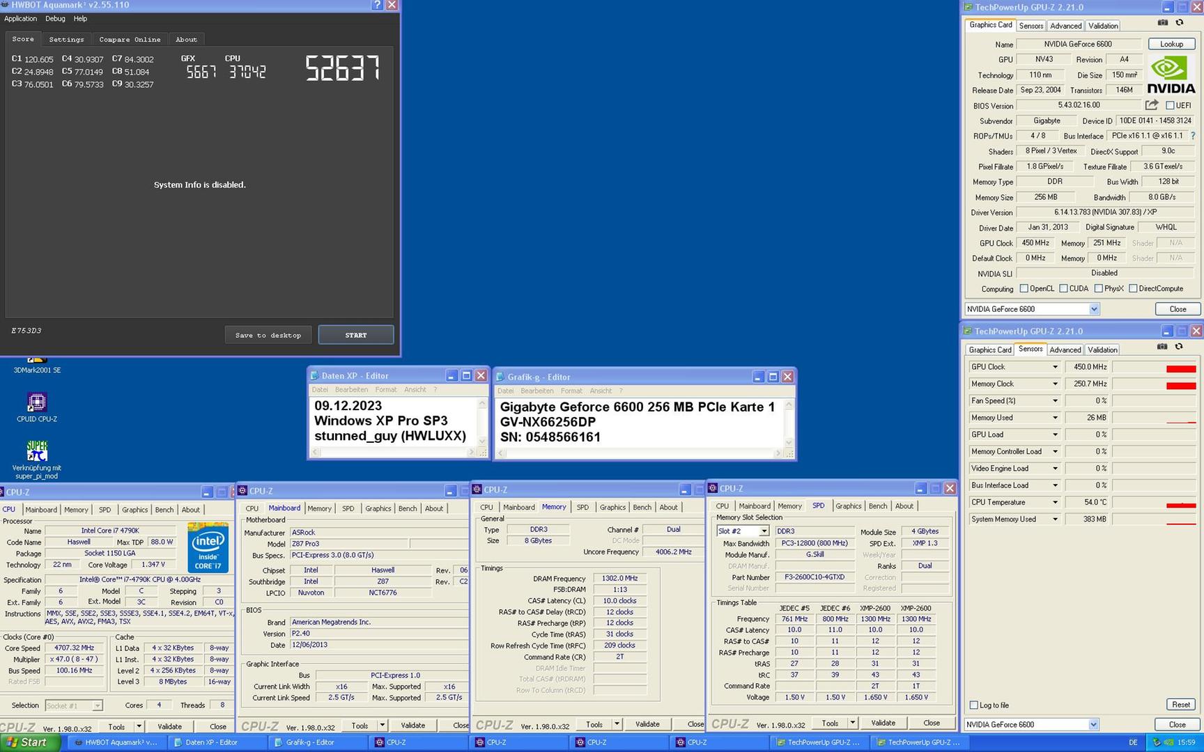Click horizontal scrollbar in Daten XP Editor
1204x752 pixels.
(x=394, y=453)
